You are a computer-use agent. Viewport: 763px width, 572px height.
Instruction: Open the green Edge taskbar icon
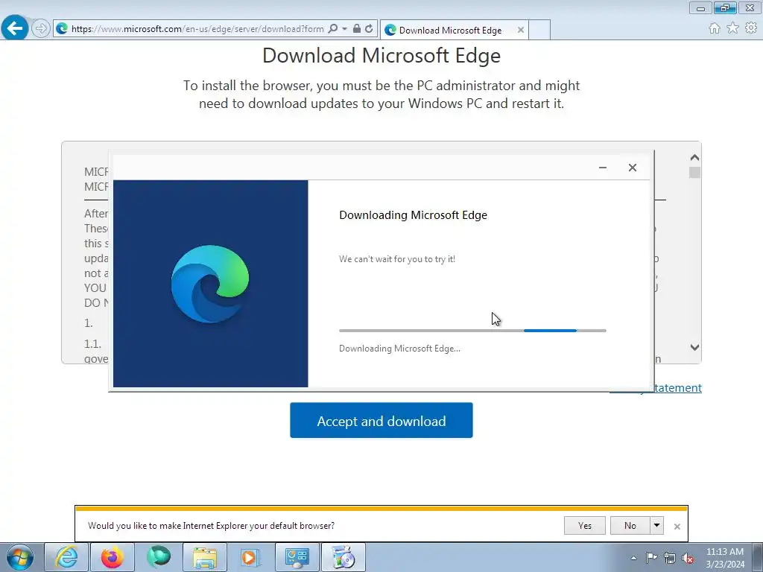(159, 557)
